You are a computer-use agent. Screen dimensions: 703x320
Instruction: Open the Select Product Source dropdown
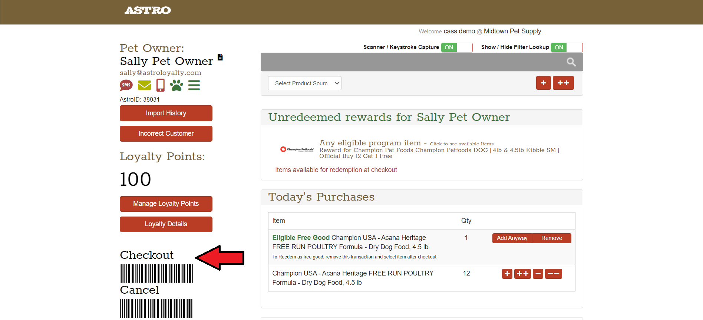[304, 83]
